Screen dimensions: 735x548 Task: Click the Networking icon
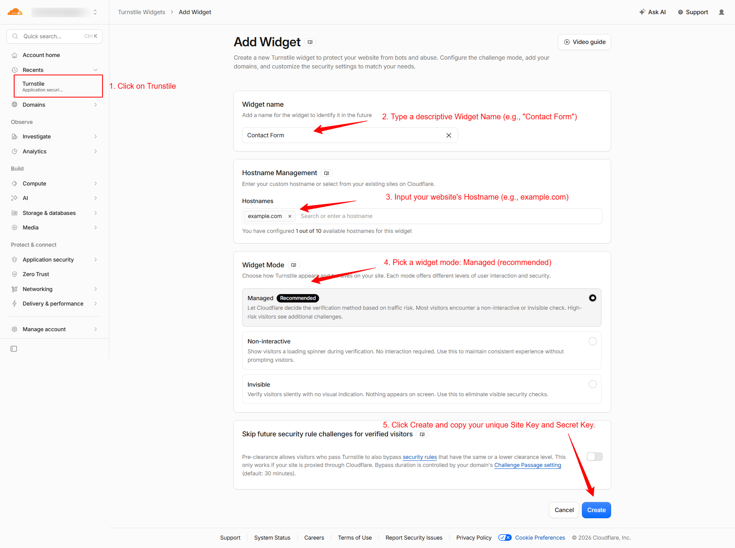point(15,289)
